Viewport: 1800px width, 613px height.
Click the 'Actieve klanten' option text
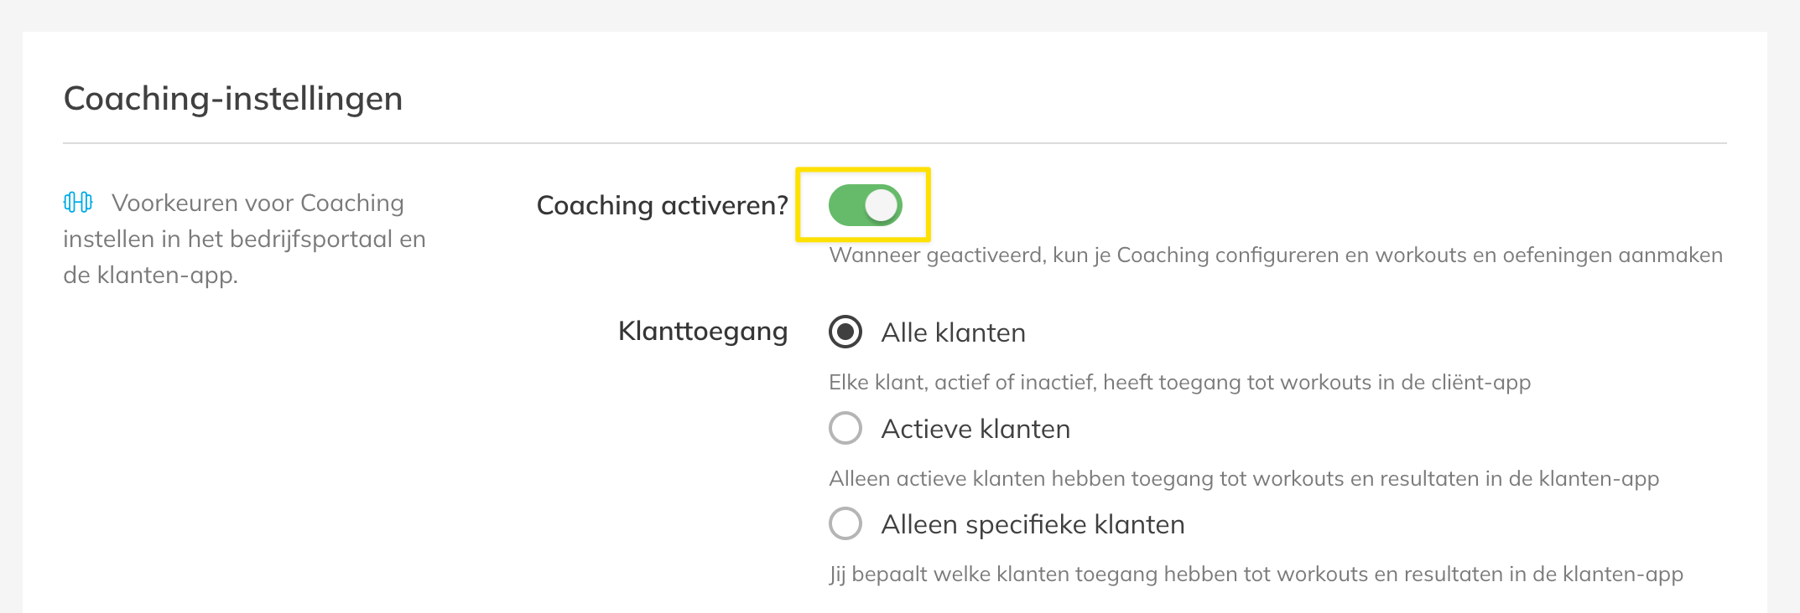975,429
